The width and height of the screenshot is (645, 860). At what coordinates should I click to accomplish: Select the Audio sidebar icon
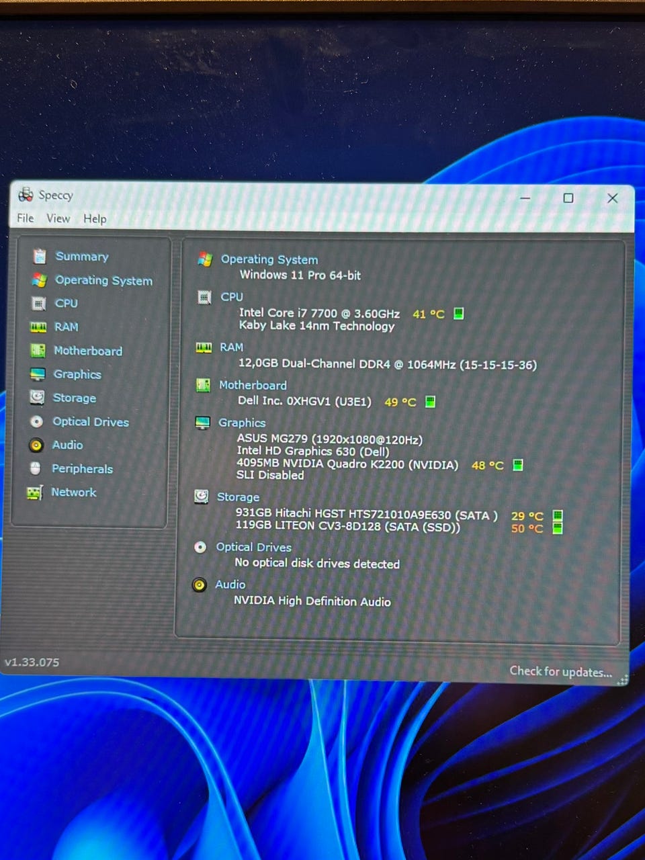click(36, 445)
